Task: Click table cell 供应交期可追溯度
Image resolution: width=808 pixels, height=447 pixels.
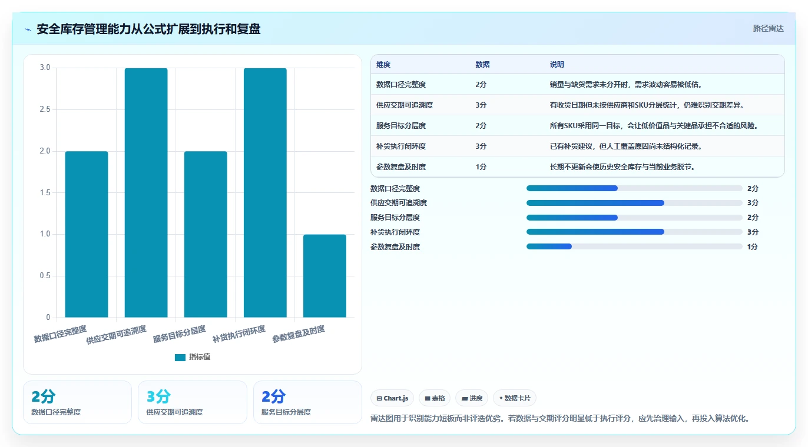Action: pos(405,105)
